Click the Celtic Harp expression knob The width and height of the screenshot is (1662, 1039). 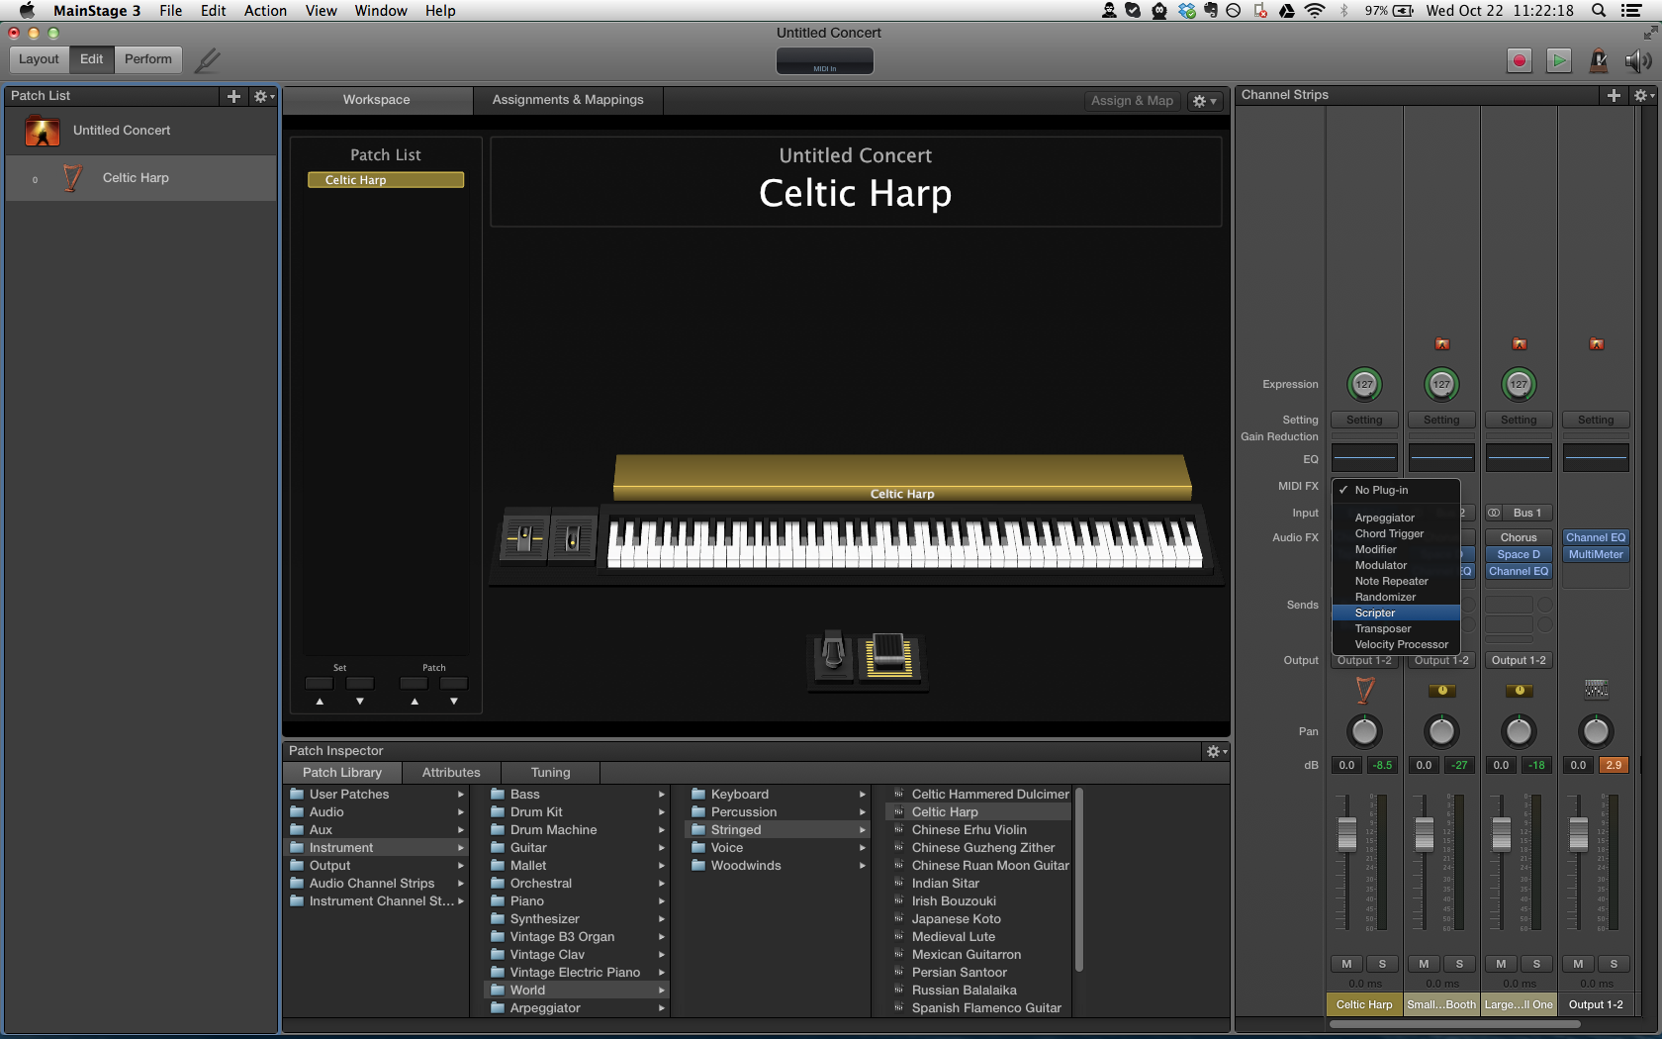[1364, 385]
